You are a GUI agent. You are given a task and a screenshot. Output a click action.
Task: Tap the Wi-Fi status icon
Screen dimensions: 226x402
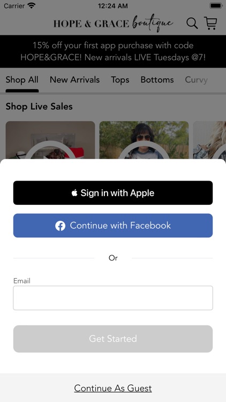pos(32,5)
